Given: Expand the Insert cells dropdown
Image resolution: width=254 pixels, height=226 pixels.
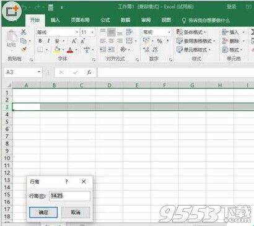Looking at the screenshot, I should pyautogui.click(x=243, y=32).
